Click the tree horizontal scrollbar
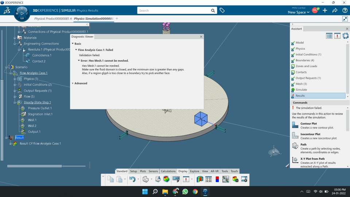 click(x=34, y=166)
